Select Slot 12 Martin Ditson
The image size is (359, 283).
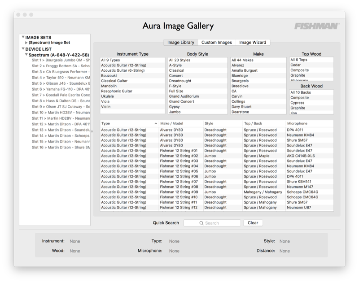pos(61,124)
